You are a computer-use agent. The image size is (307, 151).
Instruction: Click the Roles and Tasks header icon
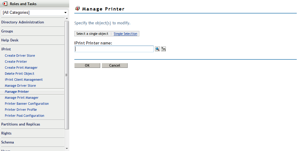[x=5, y=4]
